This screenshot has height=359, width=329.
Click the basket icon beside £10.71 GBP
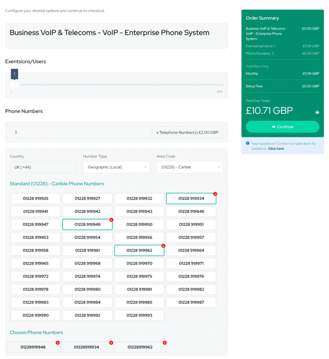[x=317, y=112]
